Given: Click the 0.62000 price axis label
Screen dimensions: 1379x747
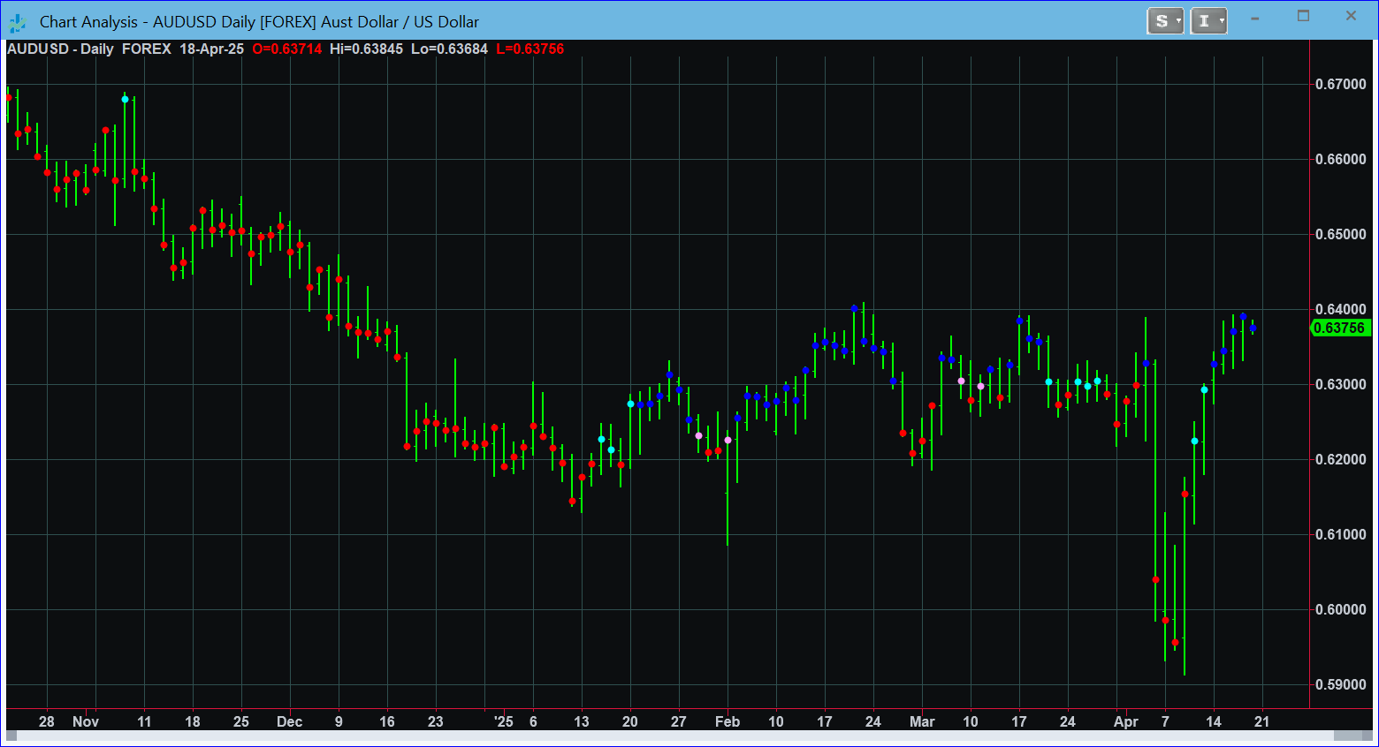Looking at the screenshot, I should pos(1341,460).
